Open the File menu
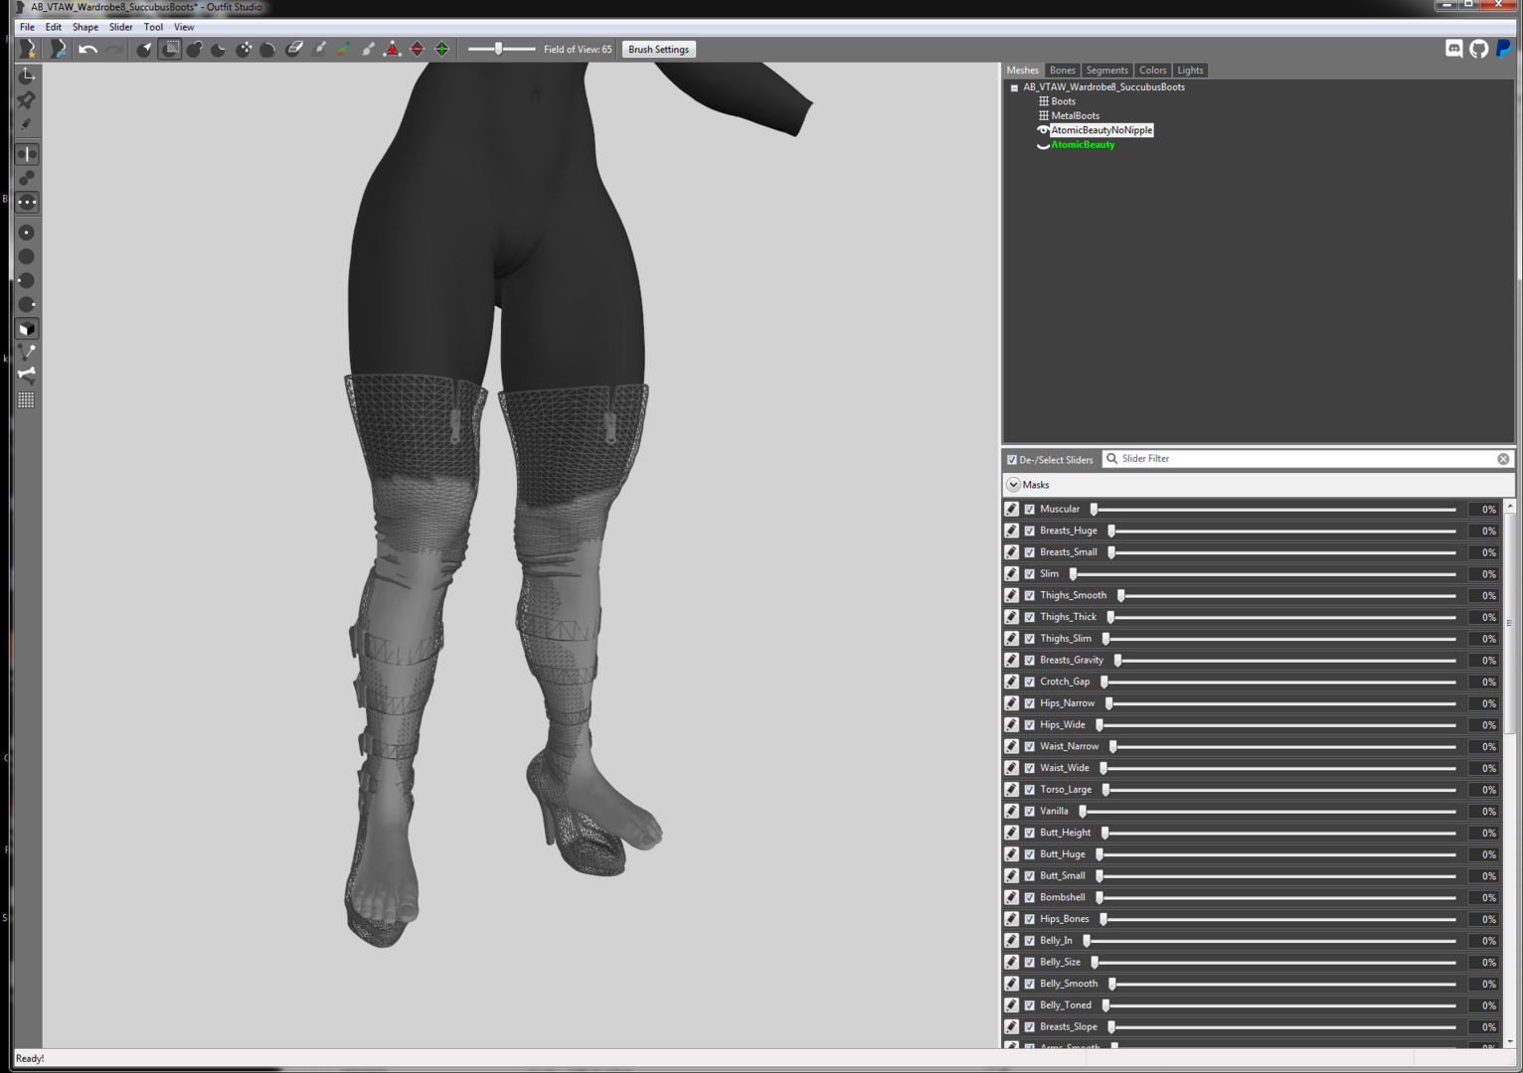The width and height of the screenshot is (1523, 1073). 27,27
